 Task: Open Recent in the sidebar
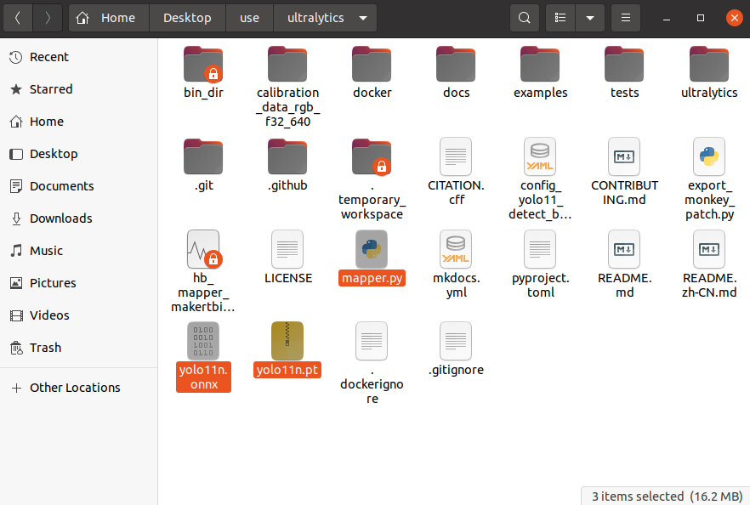(48, 57)
